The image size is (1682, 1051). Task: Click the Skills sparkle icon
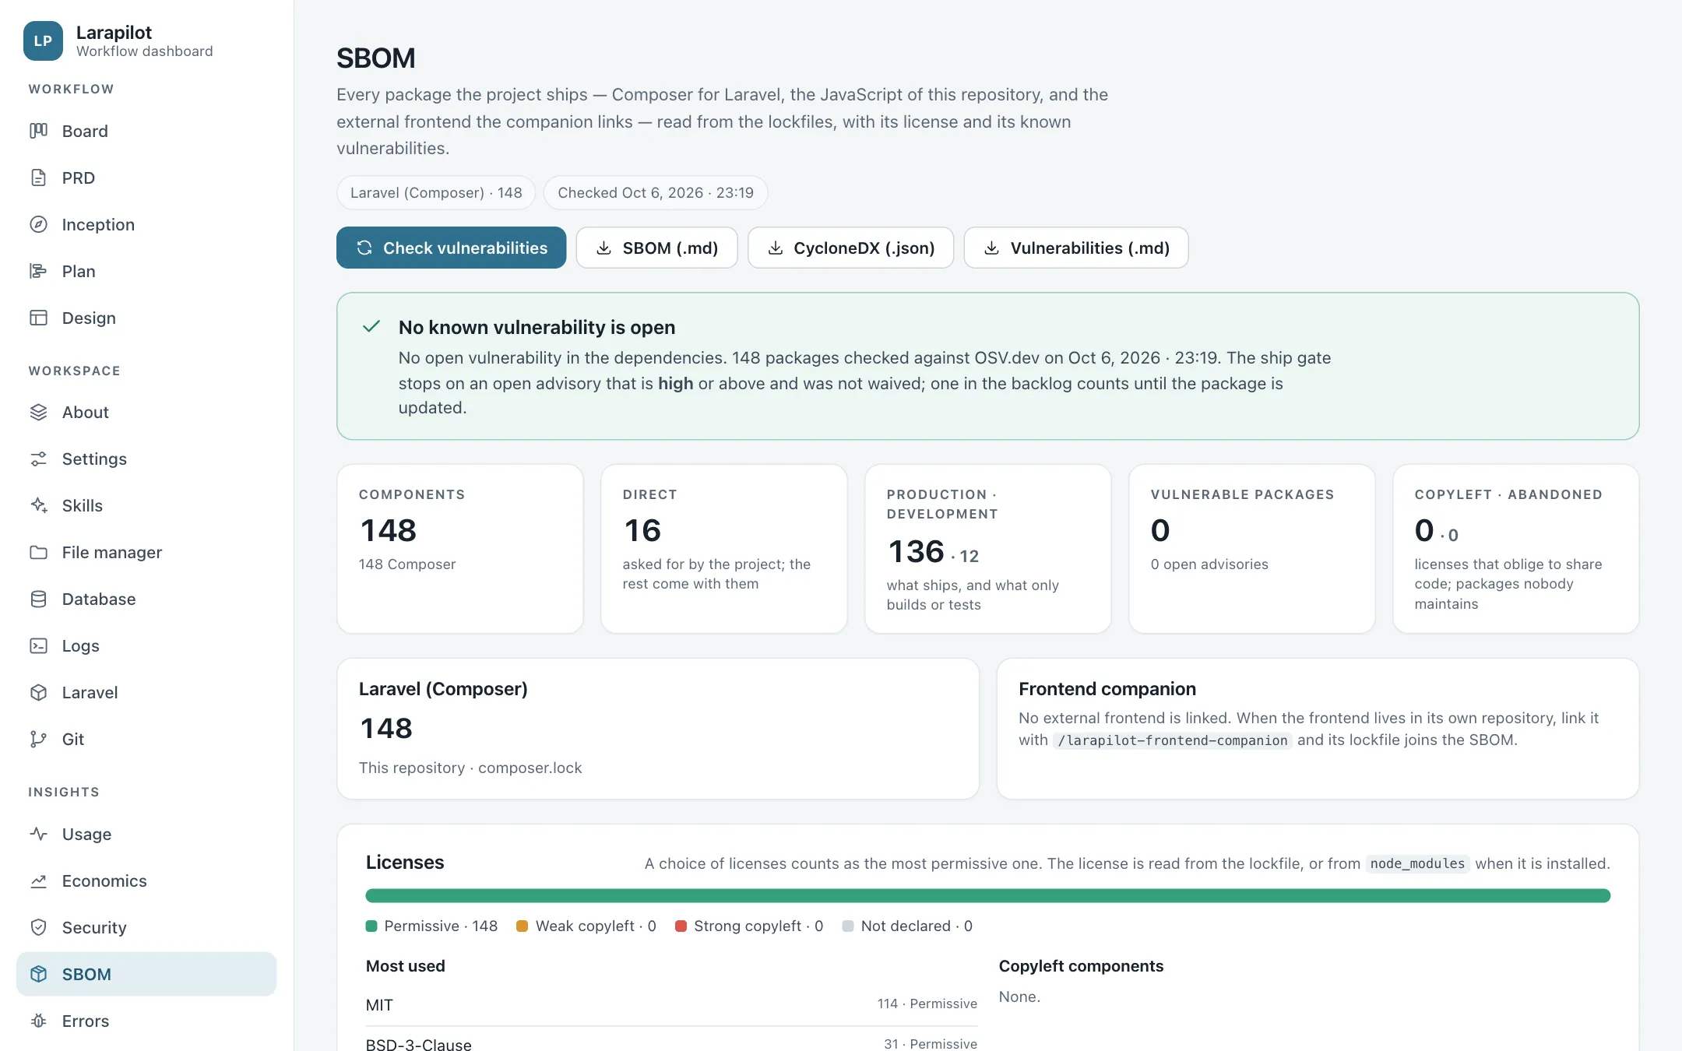pyautogui.click(x=38, y=505)
